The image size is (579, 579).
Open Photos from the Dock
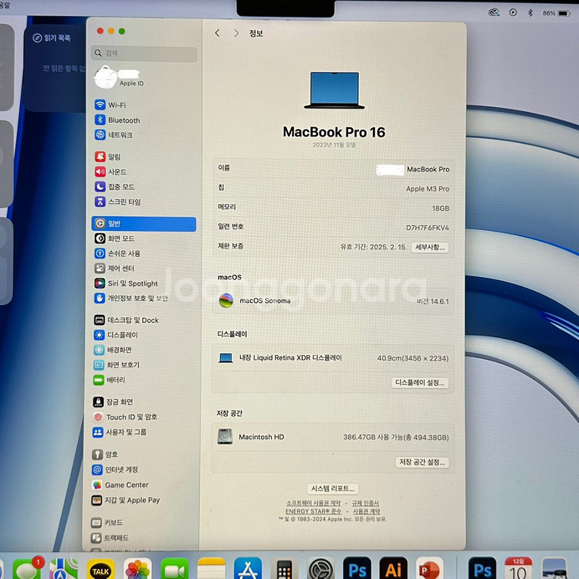pos(137,569)
